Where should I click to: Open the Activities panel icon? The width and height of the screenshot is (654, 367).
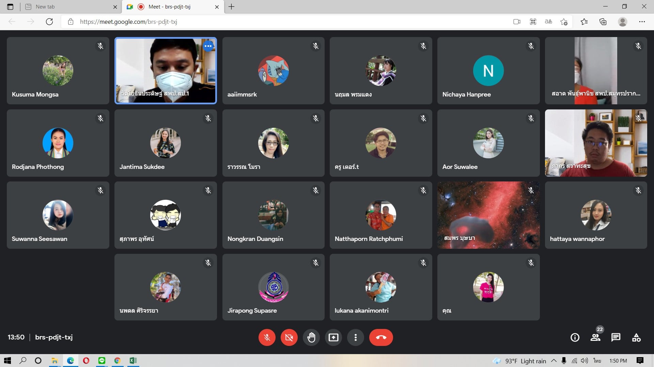coord(636,337)
